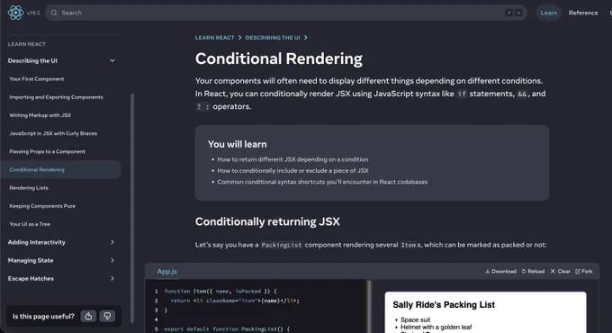Click the return statement on code line 2
The width and height of the screenshot is (612, 333).
pos(235,301)
